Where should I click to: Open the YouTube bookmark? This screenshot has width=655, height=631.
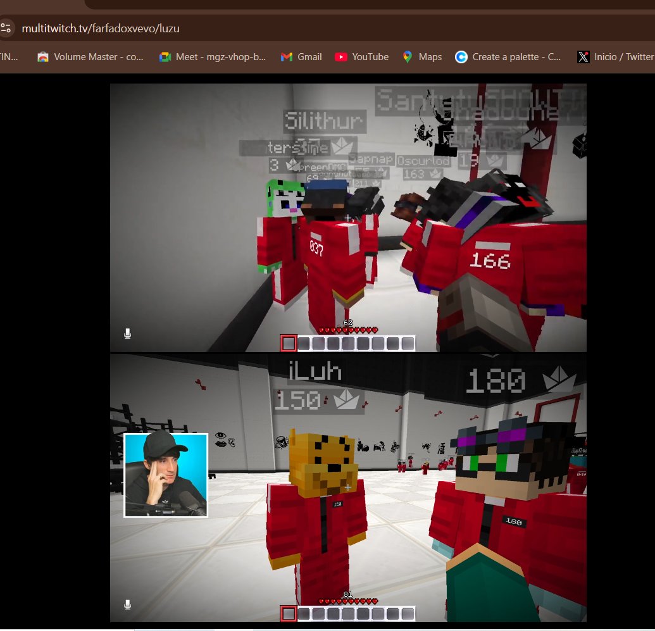362,57
